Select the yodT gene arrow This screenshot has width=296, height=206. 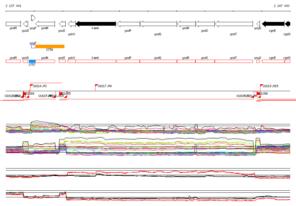[x=234, y=24]
